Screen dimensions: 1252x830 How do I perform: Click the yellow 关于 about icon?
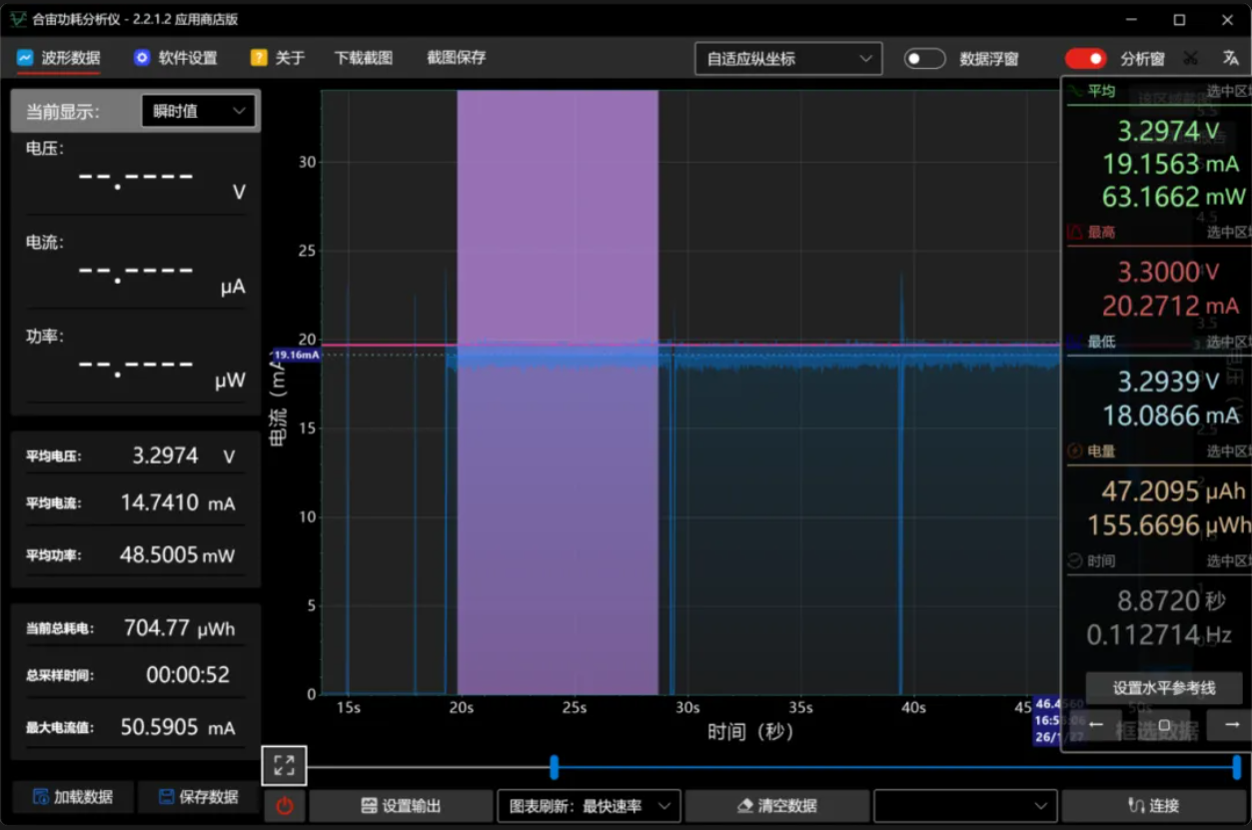click(259, 58)
